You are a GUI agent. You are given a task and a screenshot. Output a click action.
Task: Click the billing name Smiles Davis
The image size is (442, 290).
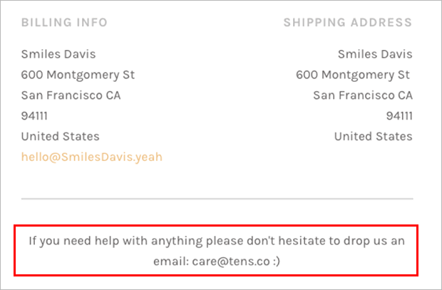(x=58, y=54)
